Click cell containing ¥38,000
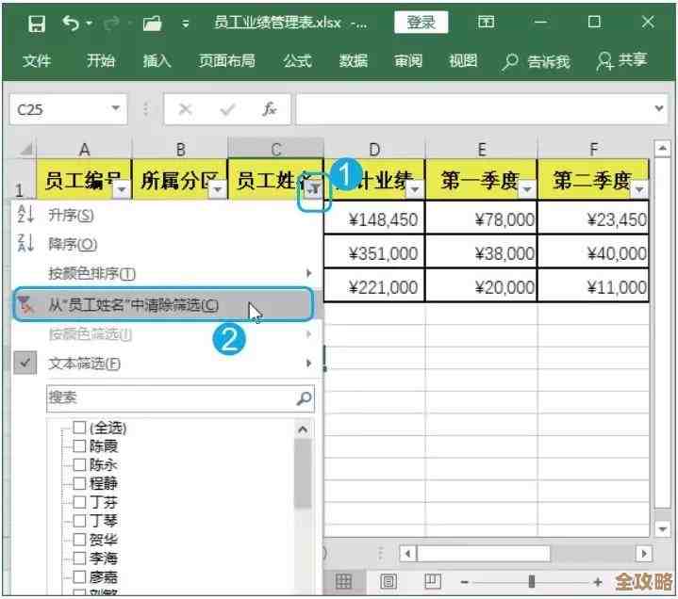The height and width of the screenshot is (599, 678). pyautogui.click(x=481, y=252)
